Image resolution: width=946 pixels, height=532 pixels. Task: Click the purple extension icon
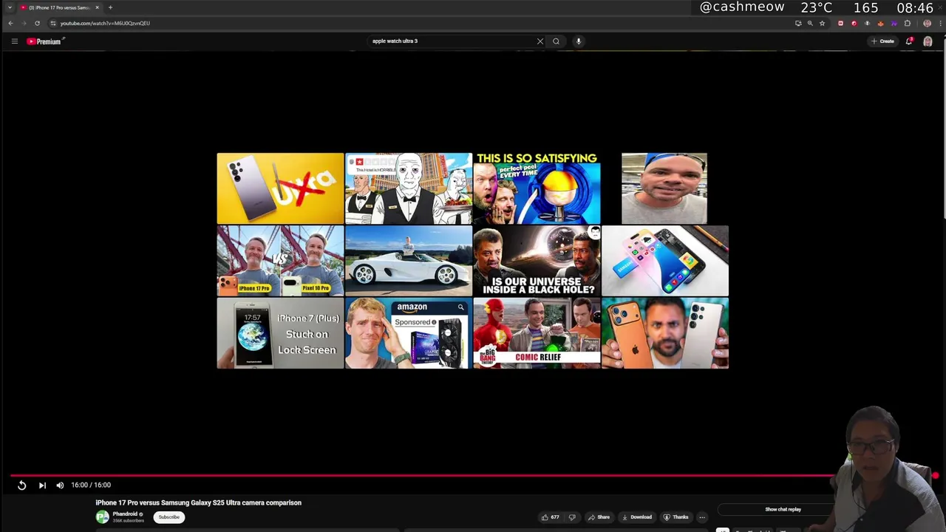coord(894,23)
